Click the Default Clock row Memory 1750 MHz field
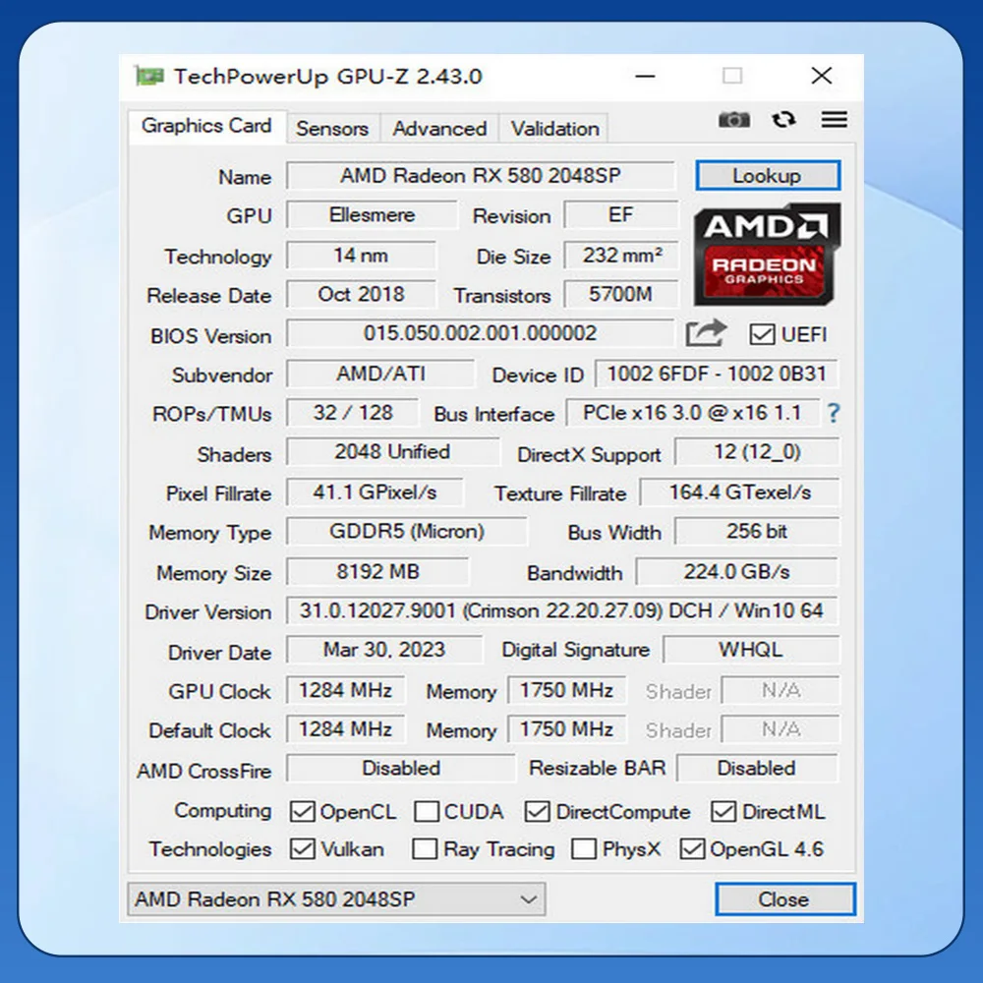The height and width of the screenshot is (983, 983). (x=567, y=729)
